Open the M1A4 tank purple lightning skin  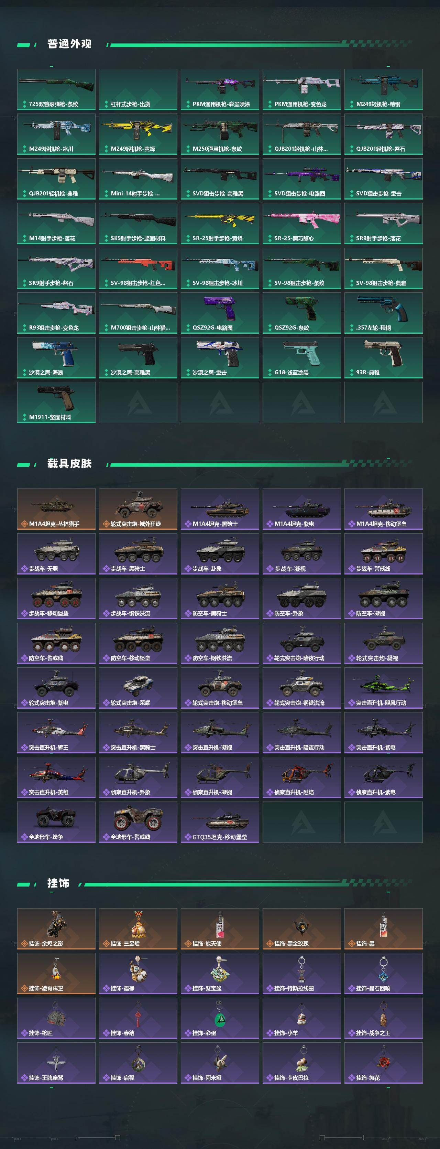pos(301,509)
